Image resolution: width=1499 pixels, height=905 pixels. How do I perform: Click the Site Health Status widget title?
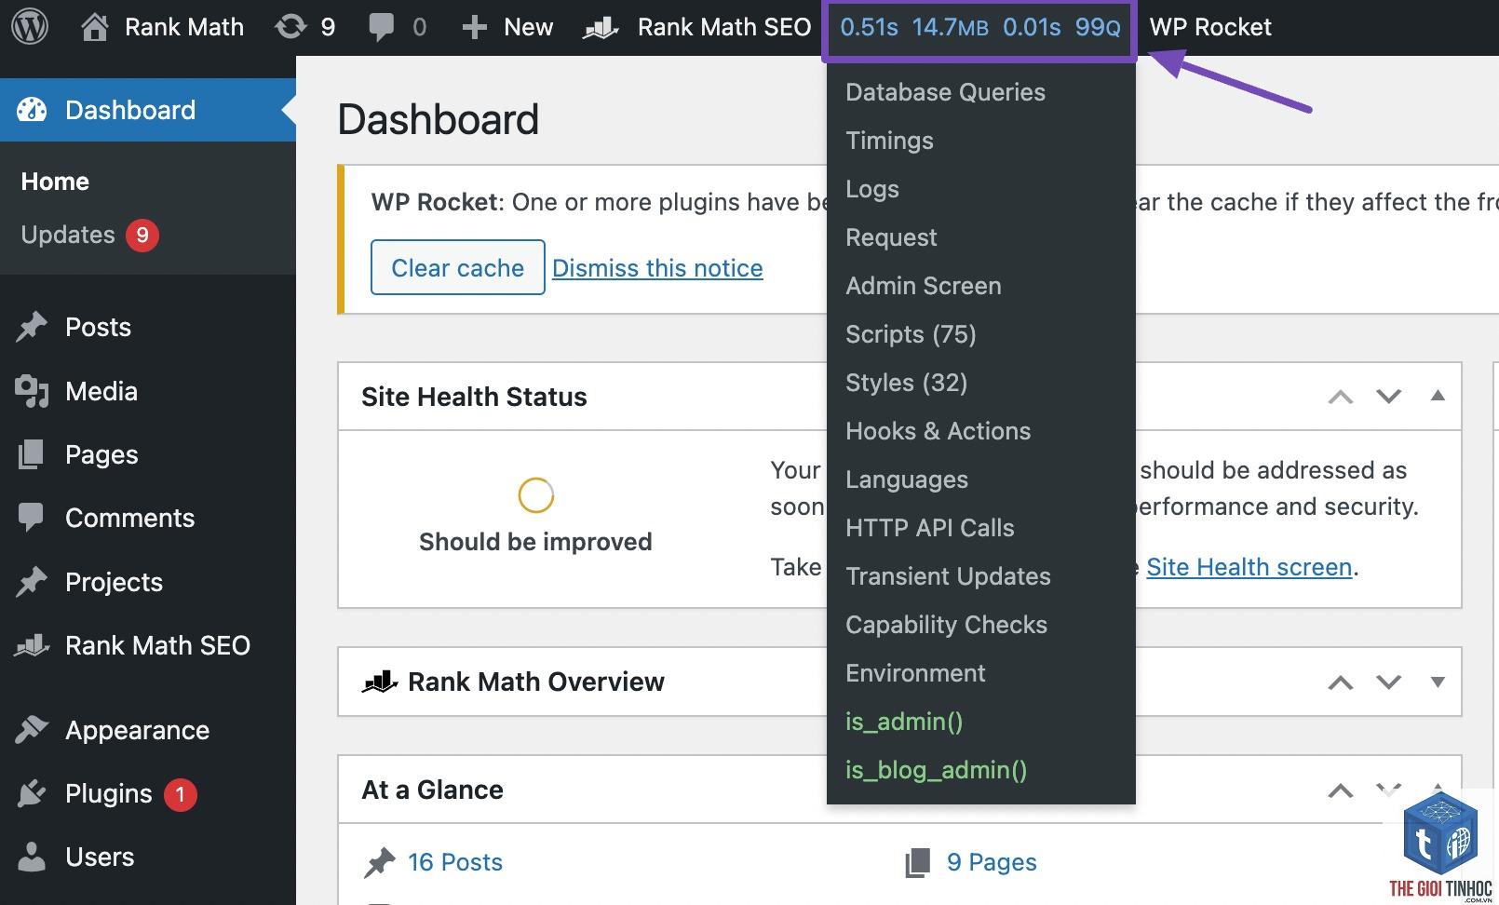[x=474, y=397]
